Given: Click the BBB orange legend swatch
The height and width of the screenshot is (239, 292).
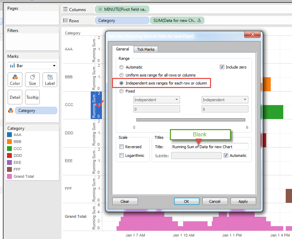Looking at the screenshot, I should [9, 142].
